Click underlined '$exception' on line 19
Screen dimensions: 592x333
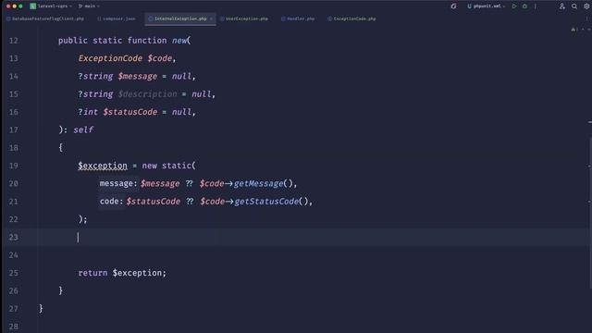pyautogui.click(x=103, y=166)
